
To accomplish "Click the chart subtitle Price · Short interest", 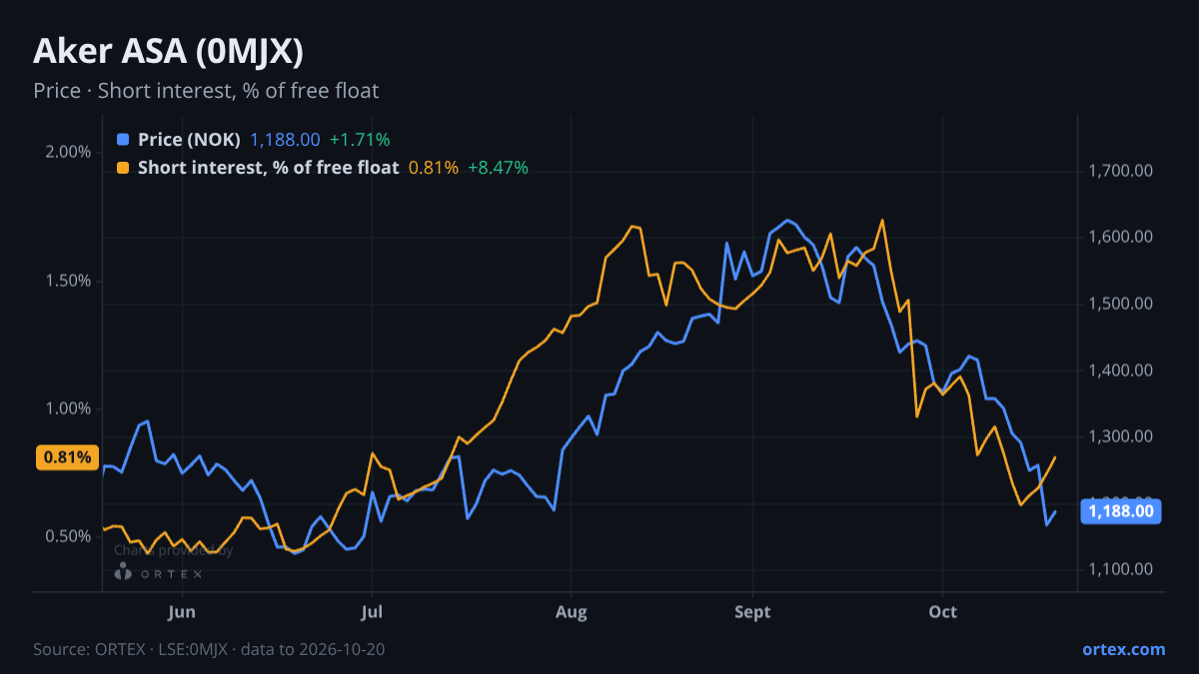I will [x=206, y=91].
